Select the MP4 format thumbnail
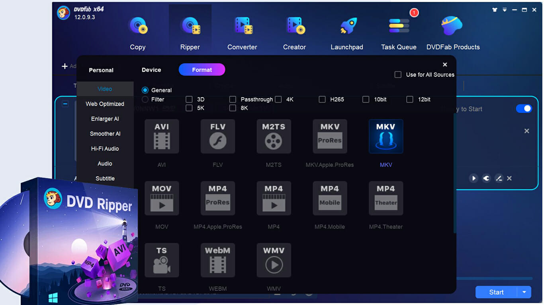544x305 pixels. pyautogui.click(x=274, y=198)
